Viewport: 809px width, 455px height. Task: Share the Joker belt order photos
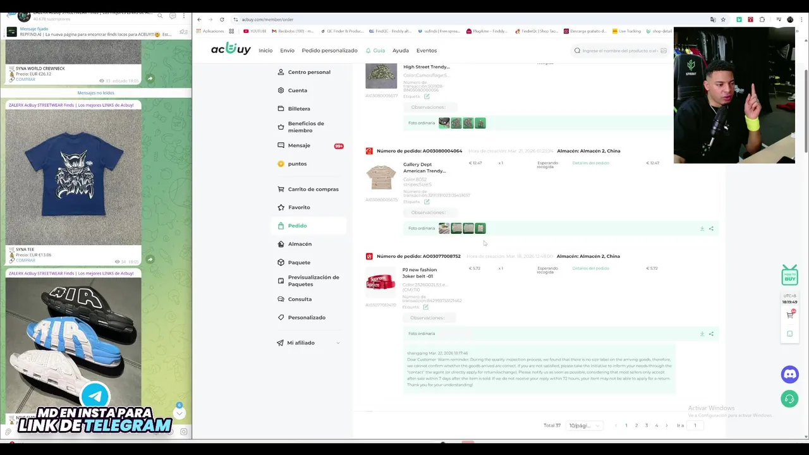(x=711, y=334)
